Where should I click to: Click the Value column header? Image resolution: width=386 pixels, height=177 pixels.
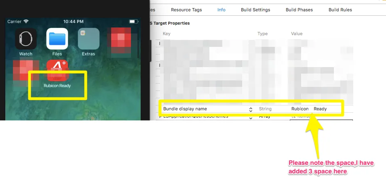[x=297, y=34]
